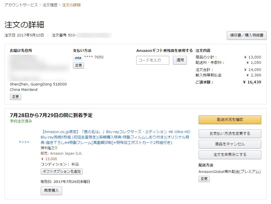
Task: Cancel the item with 商品をキャンセル
Action: (230, 144)
